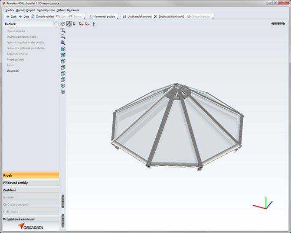Expand the Další data section
The image size is (291, 233).
click(31, 211)
